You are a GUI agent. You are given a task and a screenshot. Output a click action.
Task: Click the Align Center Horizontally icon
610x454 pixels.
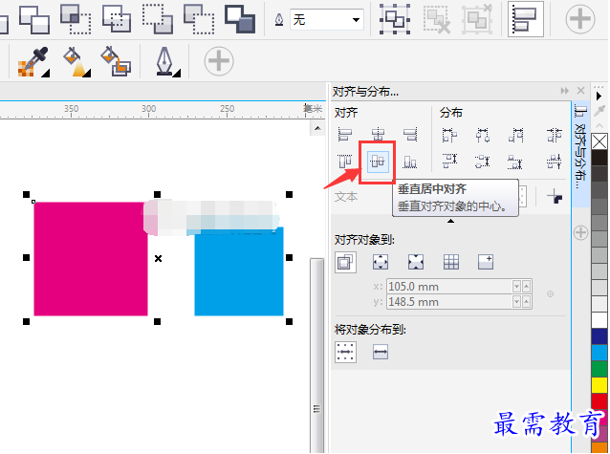click(x=378, y=135)
